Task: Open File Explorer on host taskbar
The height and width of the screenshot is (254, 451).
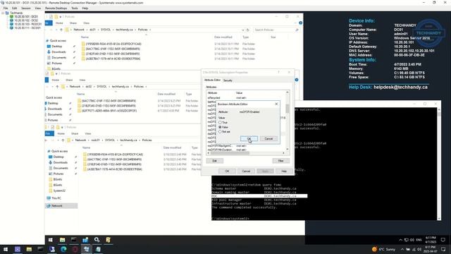Action: pos(29,249)
